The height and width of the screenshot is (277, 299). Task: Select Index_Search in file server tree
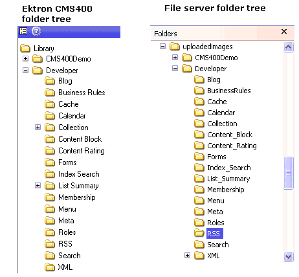pos(229,168)
